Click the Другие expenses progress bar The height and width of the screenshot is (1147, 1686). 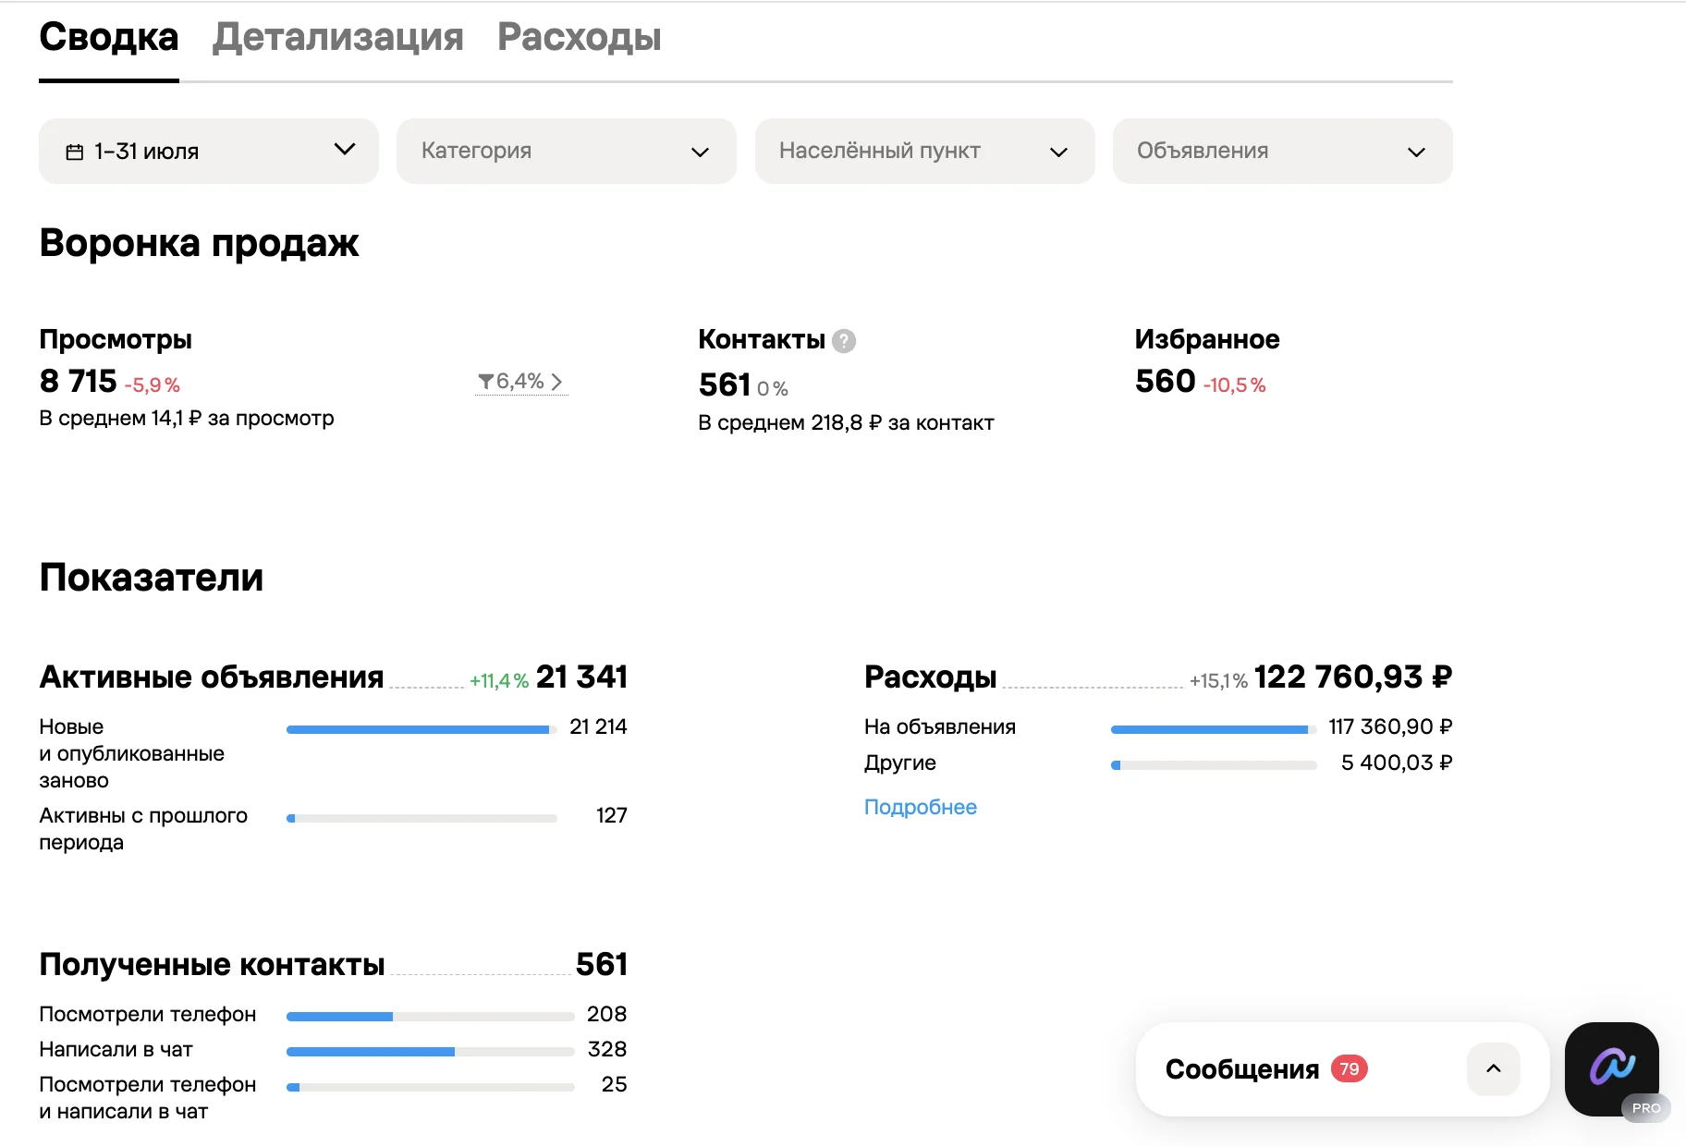coord(1214,765)
